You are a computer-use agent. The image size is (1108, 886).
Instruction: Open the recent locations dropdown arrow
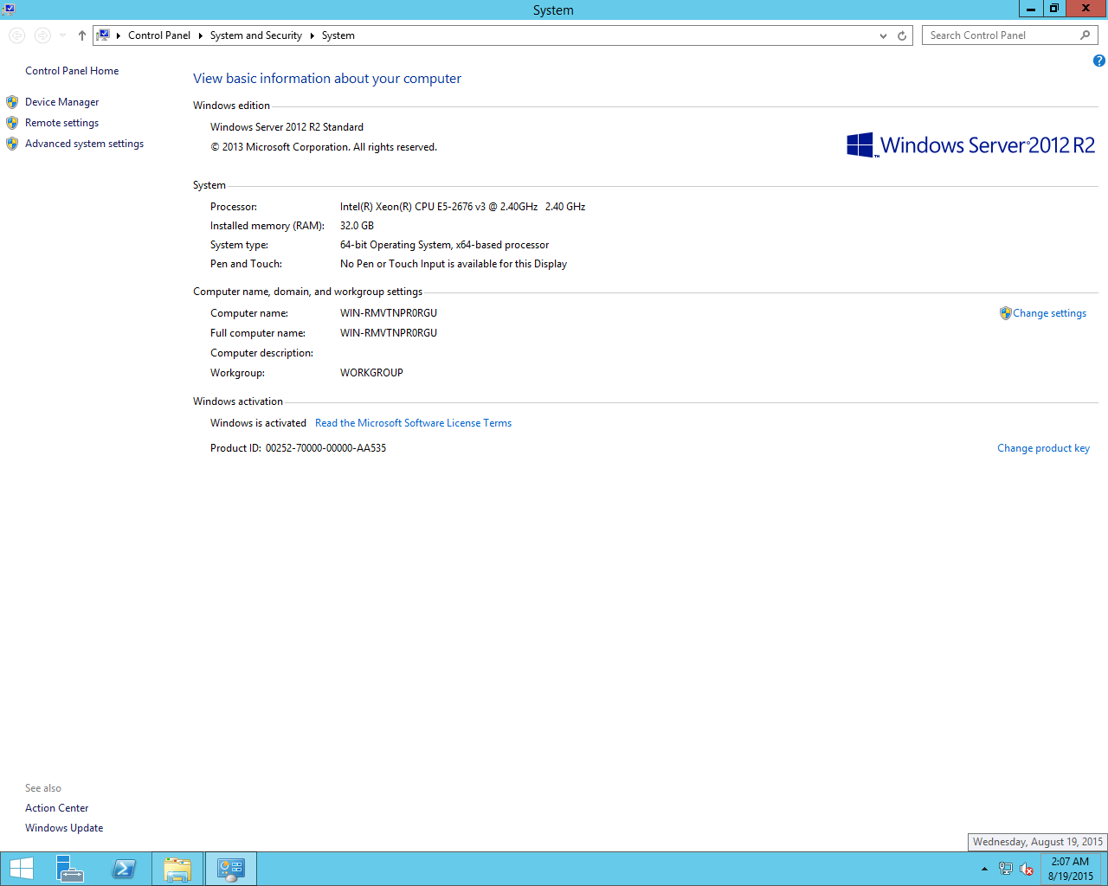pos(62,35)
